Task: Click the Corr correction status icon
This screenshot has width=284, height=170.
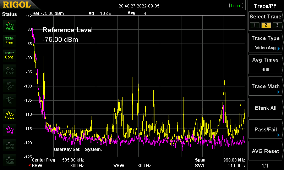Action: pyautogui.click(x=10, y=70)
